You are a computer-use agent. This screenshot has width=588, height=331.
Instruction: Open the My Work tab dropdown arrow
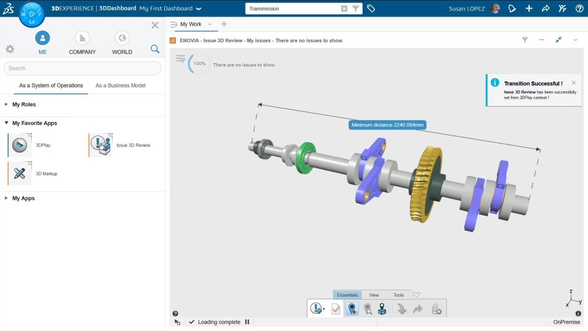(x=209, y=25)
